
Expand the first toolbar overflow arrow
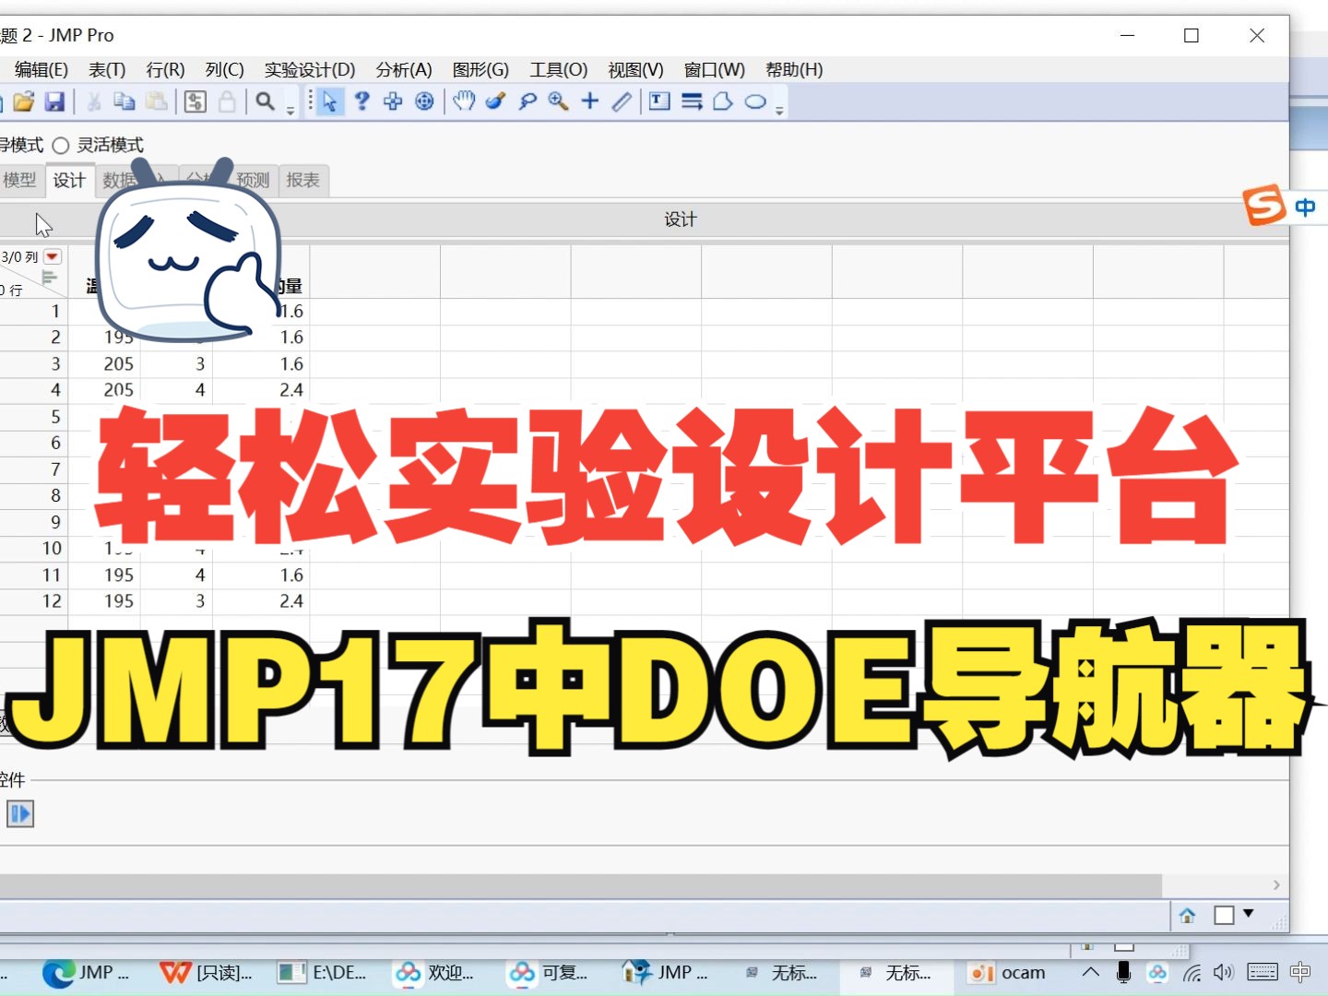[290, 110]
